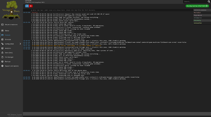Click the File Manager document icon
The height and width of the screenshot is (117, 211).
(2, 57)
